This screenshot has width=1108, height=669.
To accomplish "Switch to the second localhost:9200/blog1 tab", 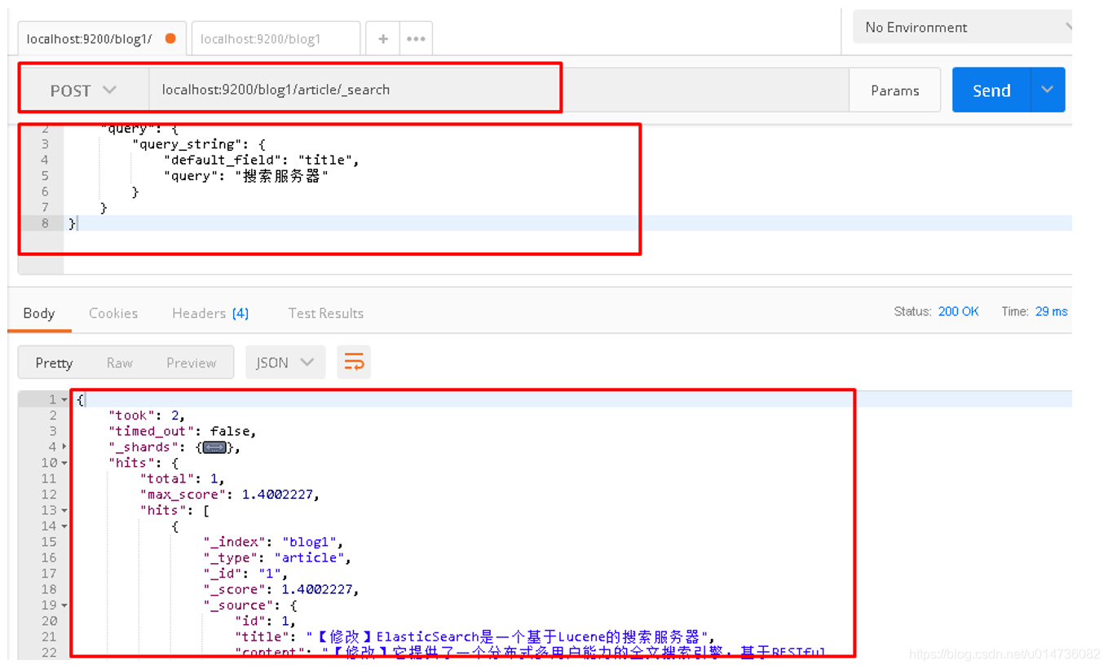I will coord(276,38).
